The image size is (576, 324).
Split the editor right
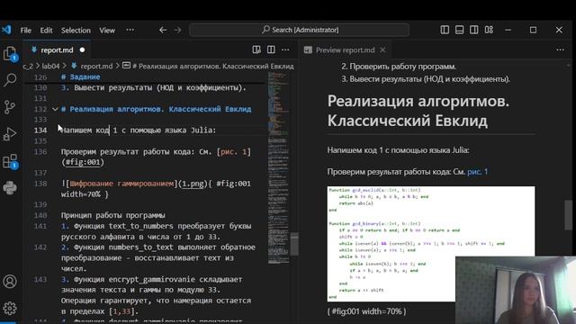[x=271, y=49]
